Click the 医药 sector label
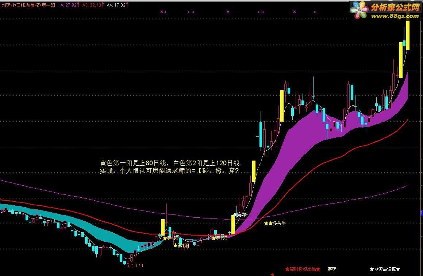The height and width of the screenshot is (276, 423). [x=332, y=269]
